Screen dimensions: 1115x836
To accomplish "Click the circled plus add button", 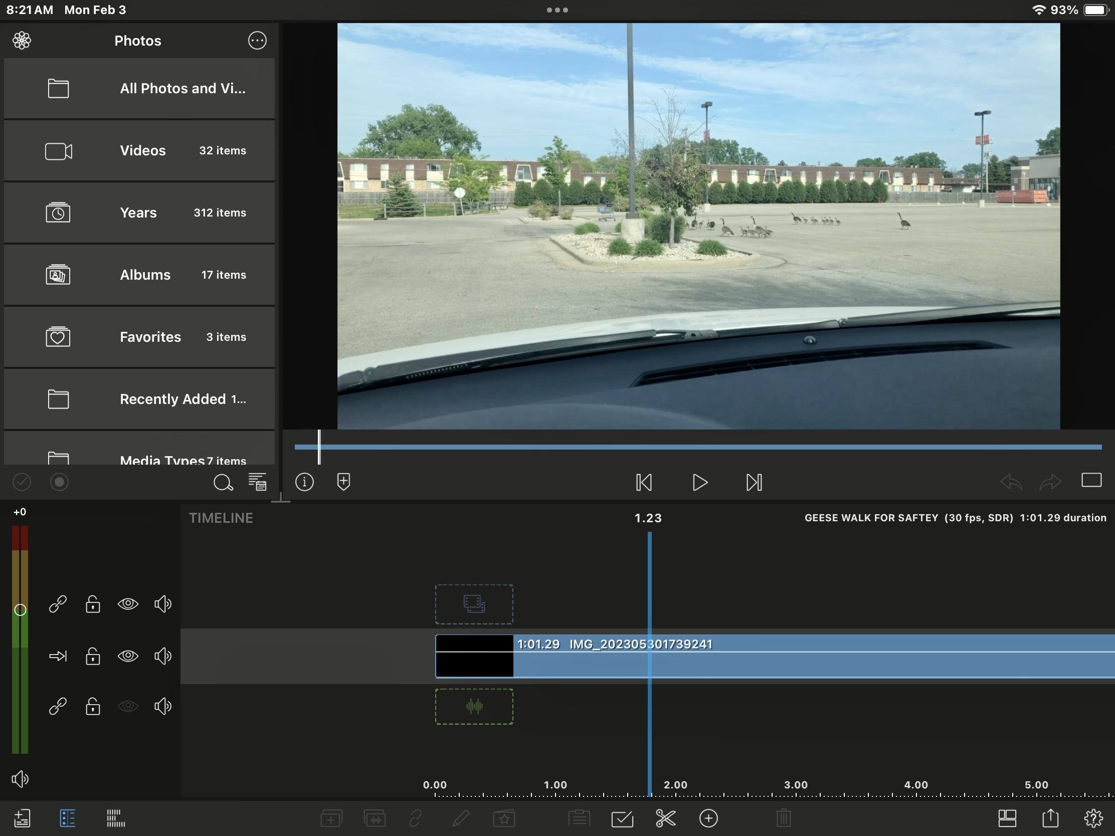I will 708,818.
